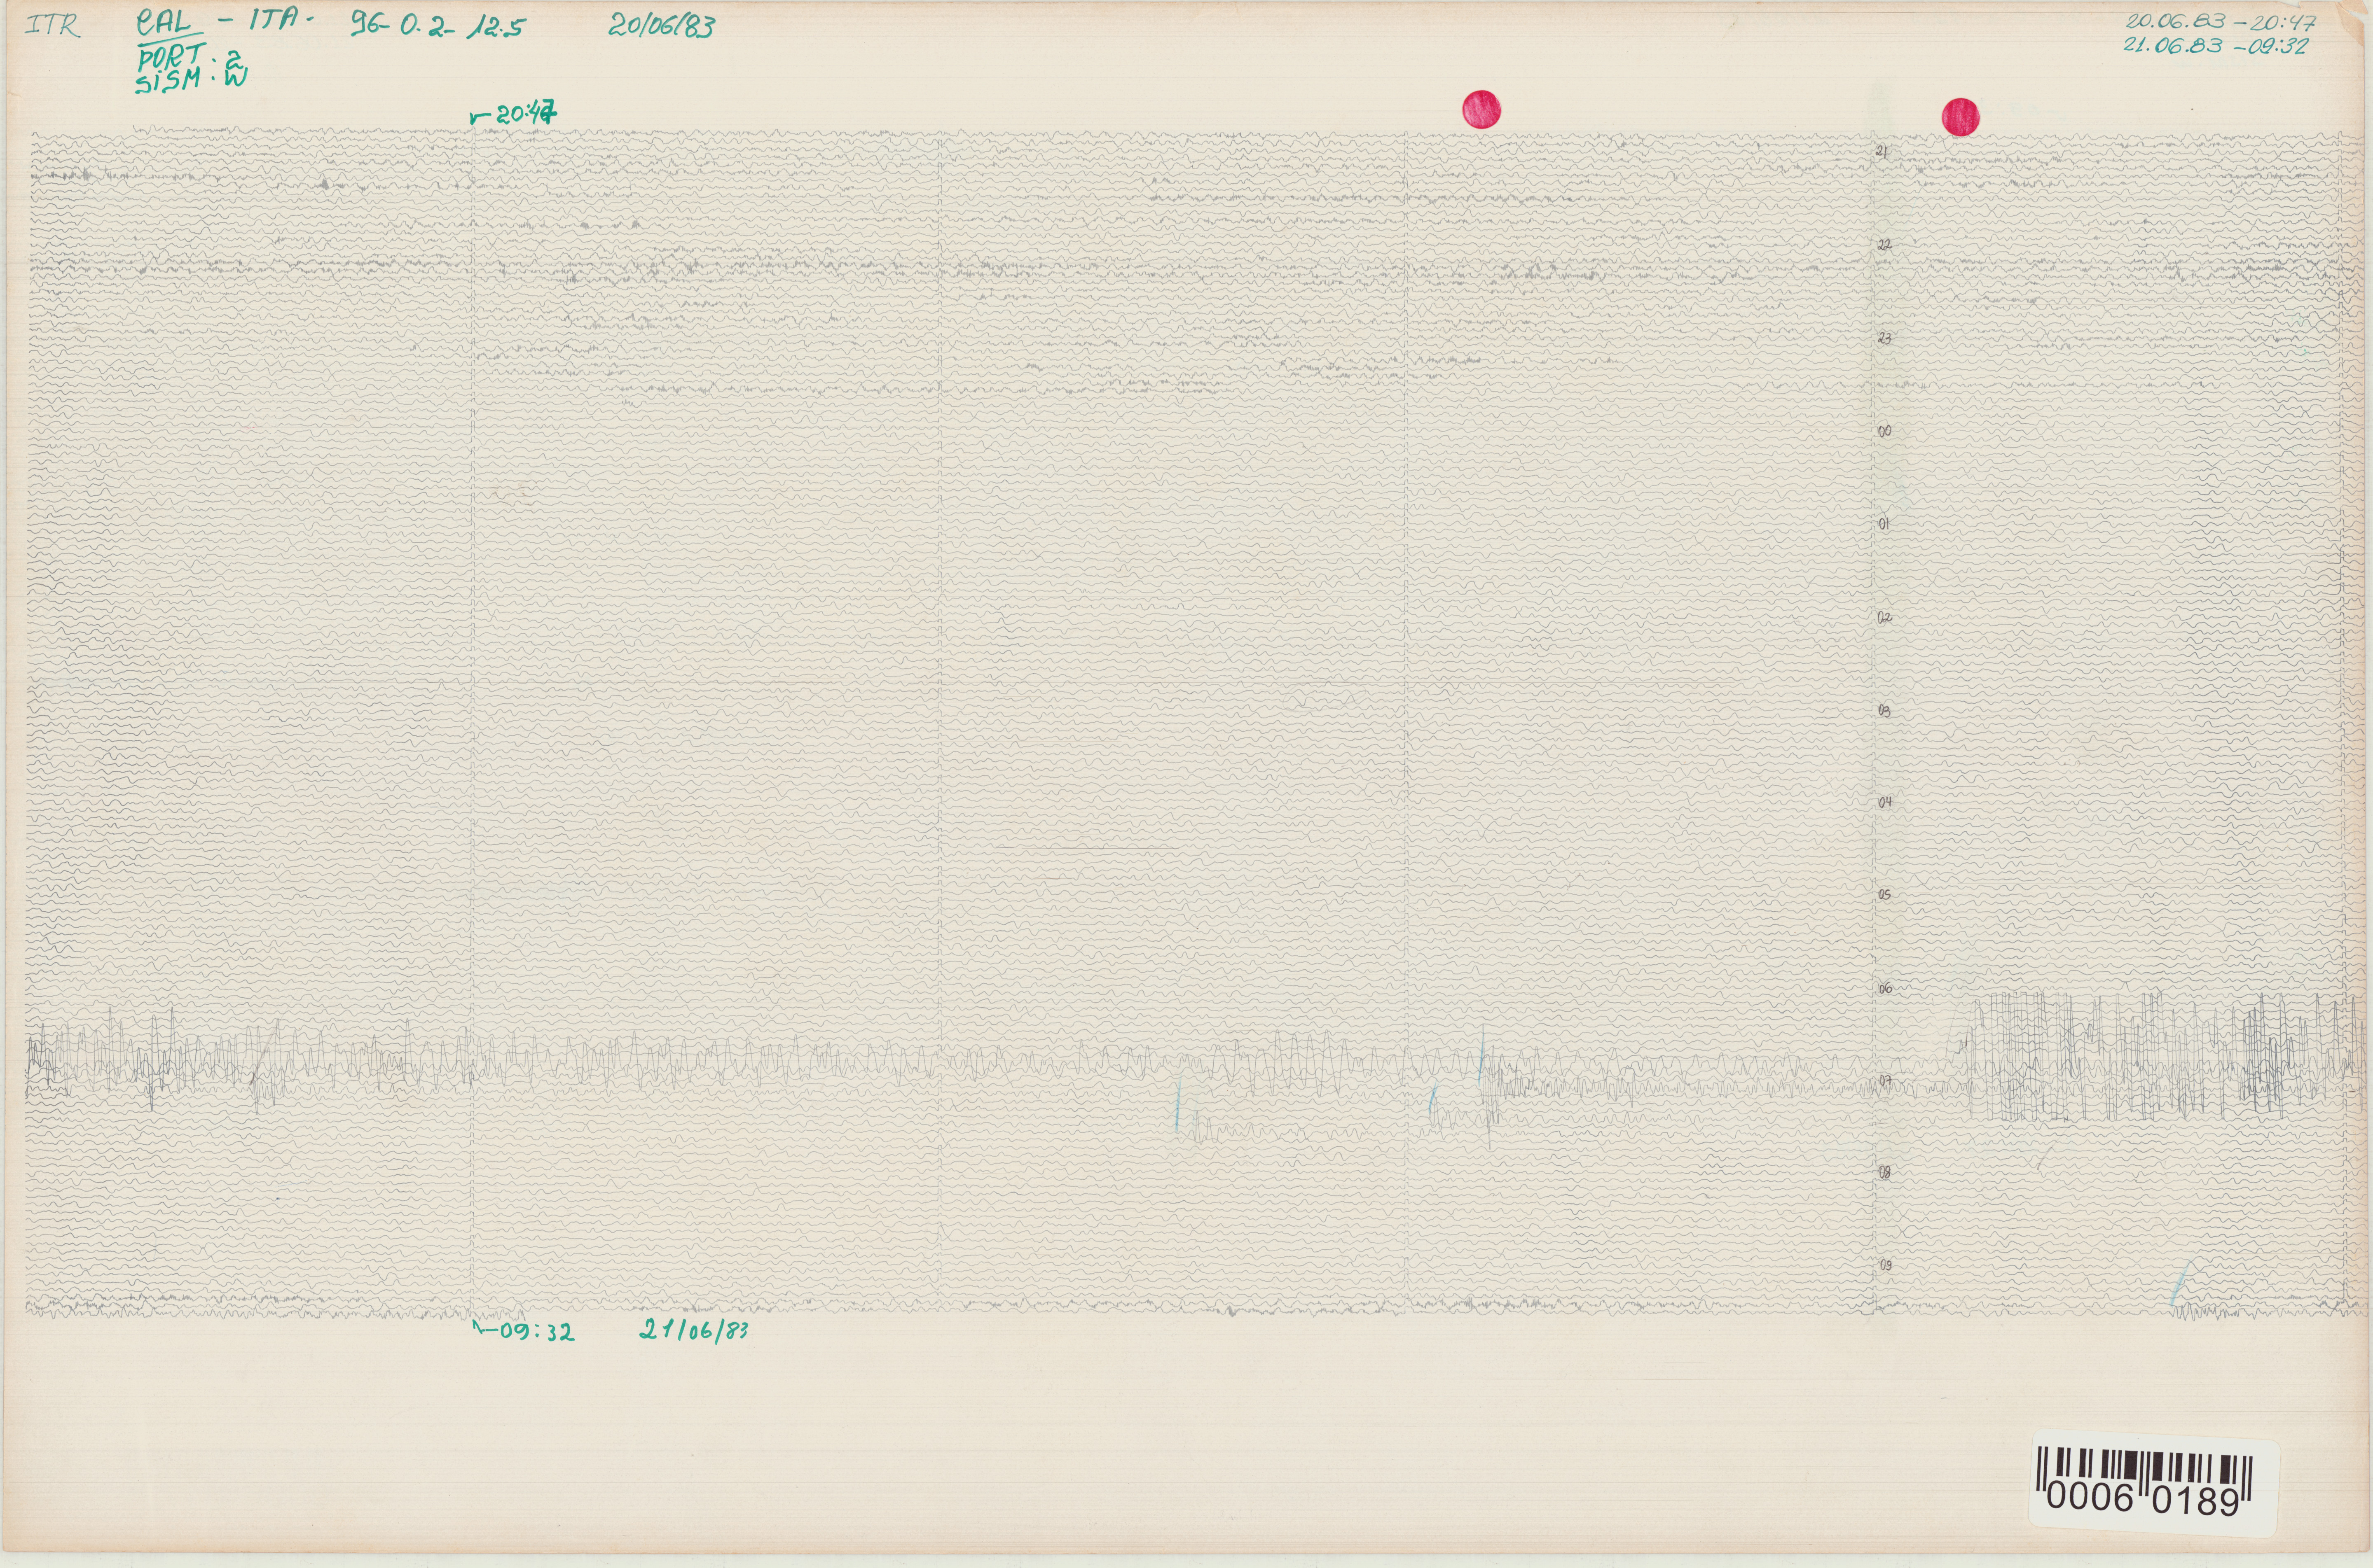Click the "09" hour label
The image size is (2373, 1568).
(1886, 1266)
